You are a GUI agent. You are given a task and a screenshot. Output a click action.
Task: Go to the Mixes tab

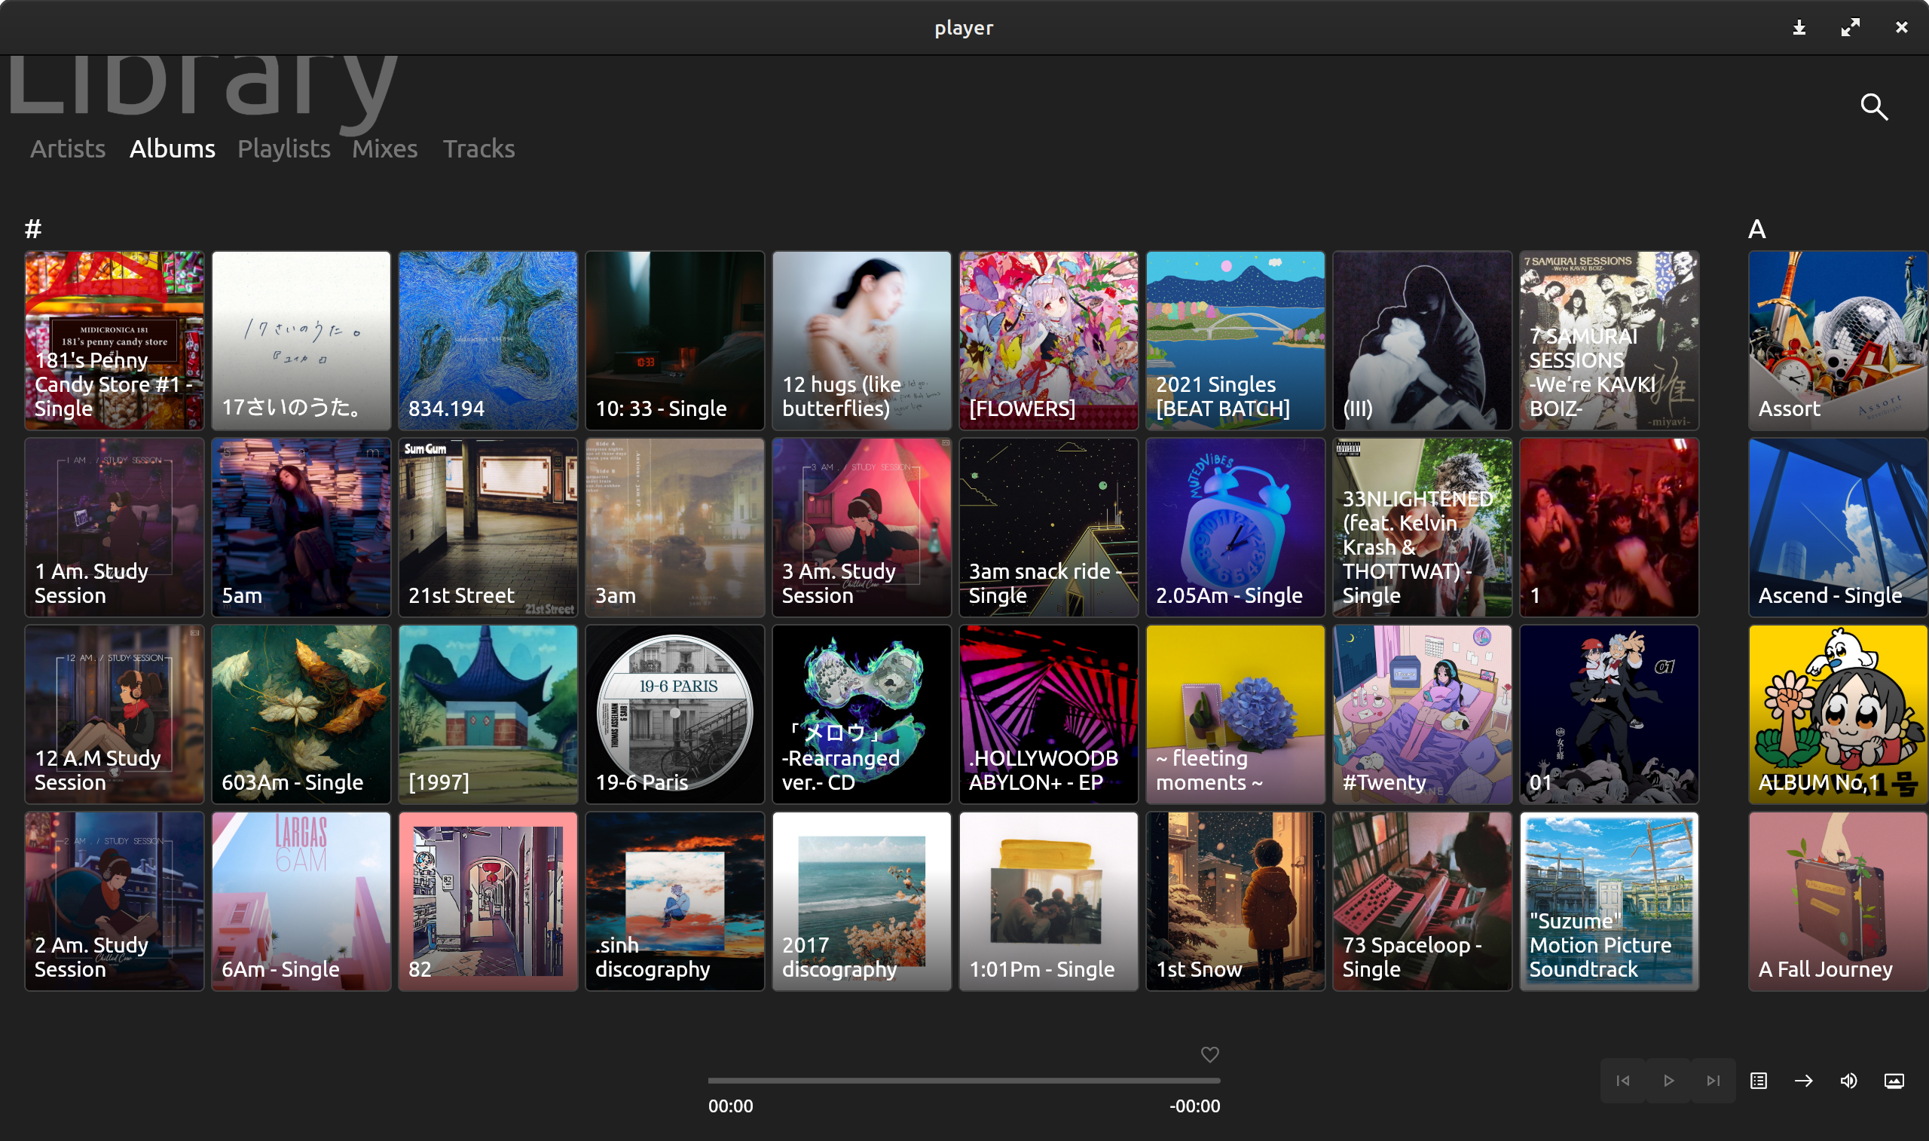pos(384,148)
